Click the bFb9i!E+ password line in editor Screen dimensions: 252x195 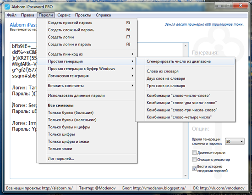point(24,46)
